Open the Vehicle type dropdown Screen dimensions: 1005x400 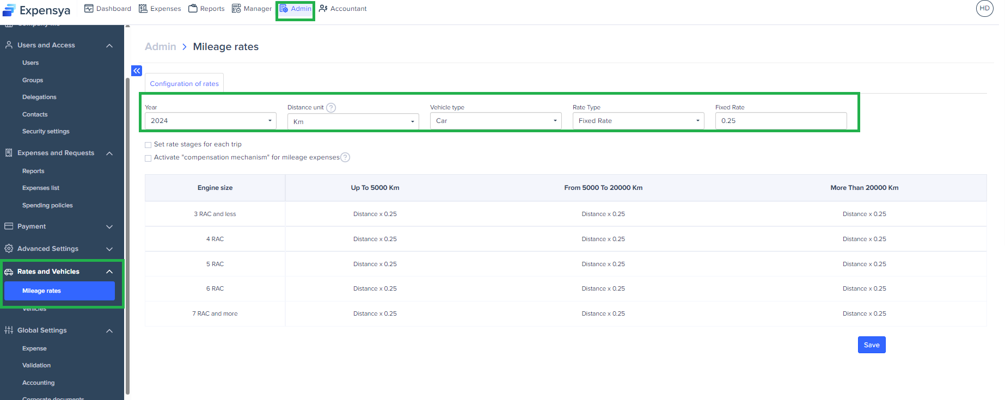(495, 121)
